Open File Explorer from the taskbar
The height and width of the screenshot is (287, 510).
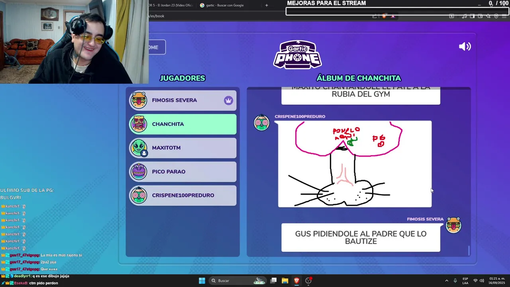point(285,281)
